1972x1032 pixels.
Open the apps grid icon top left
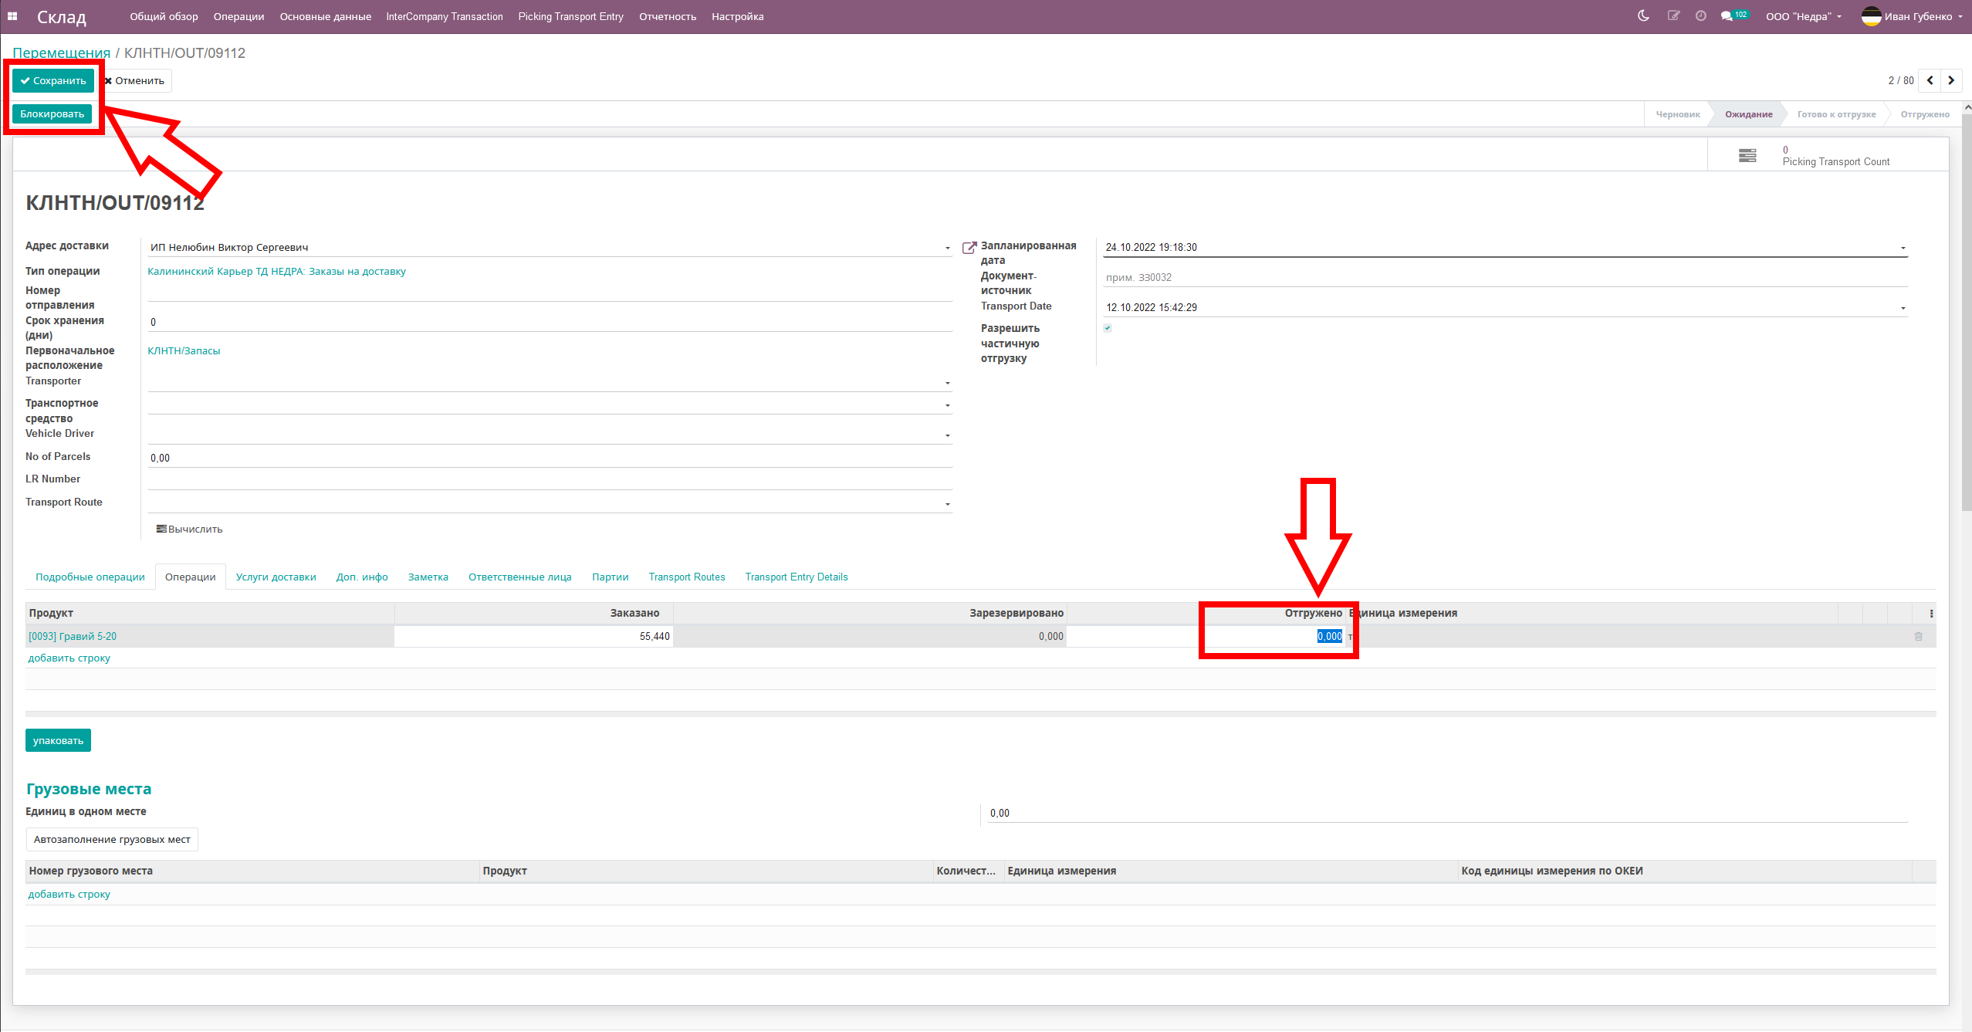pos(12,15)
